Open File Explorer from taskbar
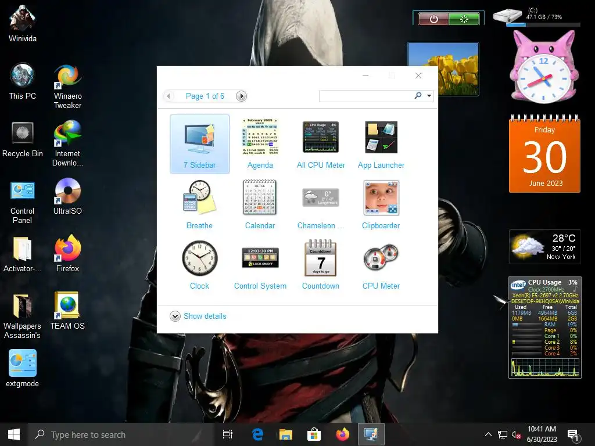The width and height of the screenshot is (595, 446). [x=286, y=434]
